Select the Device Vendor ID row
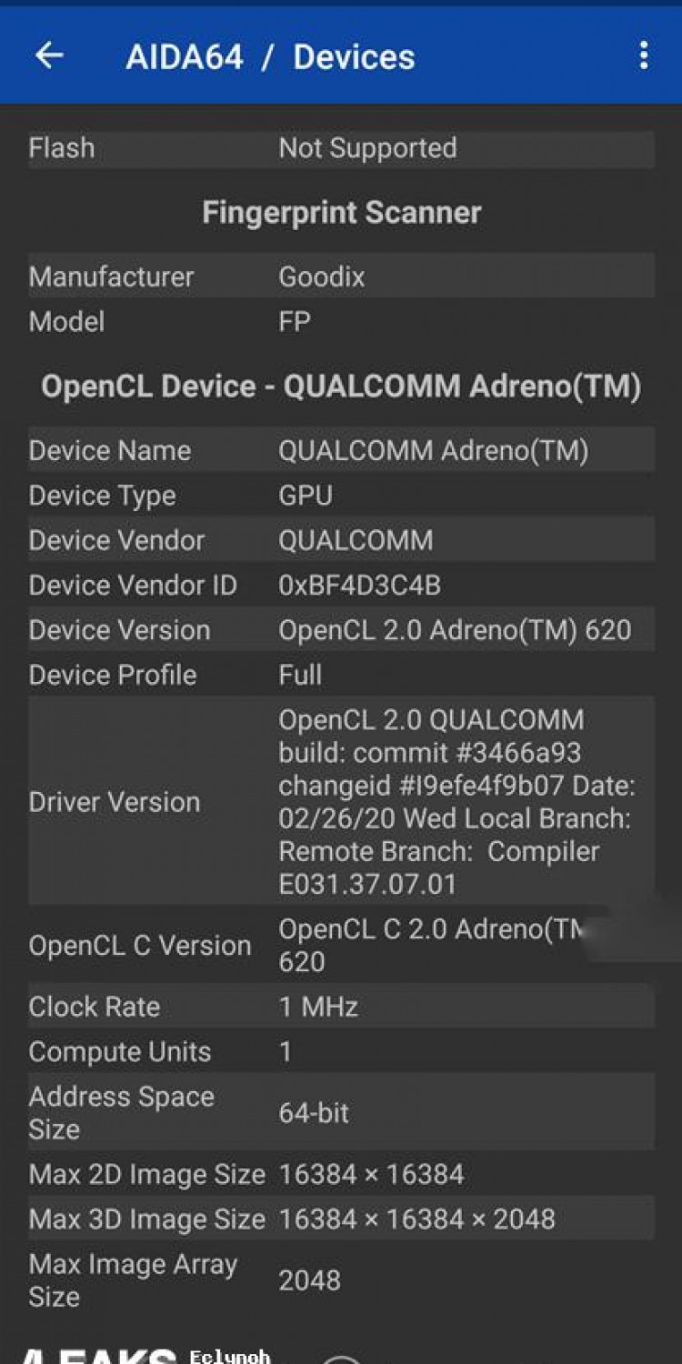682x1364 pixels. pyautogui.click(x=341, y=585)
